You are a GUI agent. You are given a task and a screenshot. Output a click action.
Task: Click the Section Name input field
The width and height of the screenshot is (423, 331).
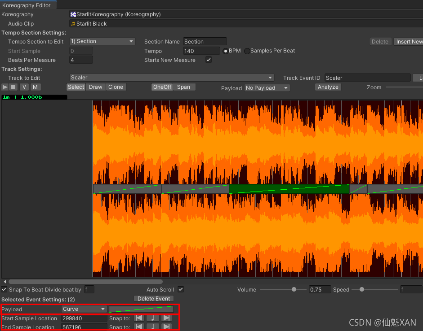[x=205, y=41]
